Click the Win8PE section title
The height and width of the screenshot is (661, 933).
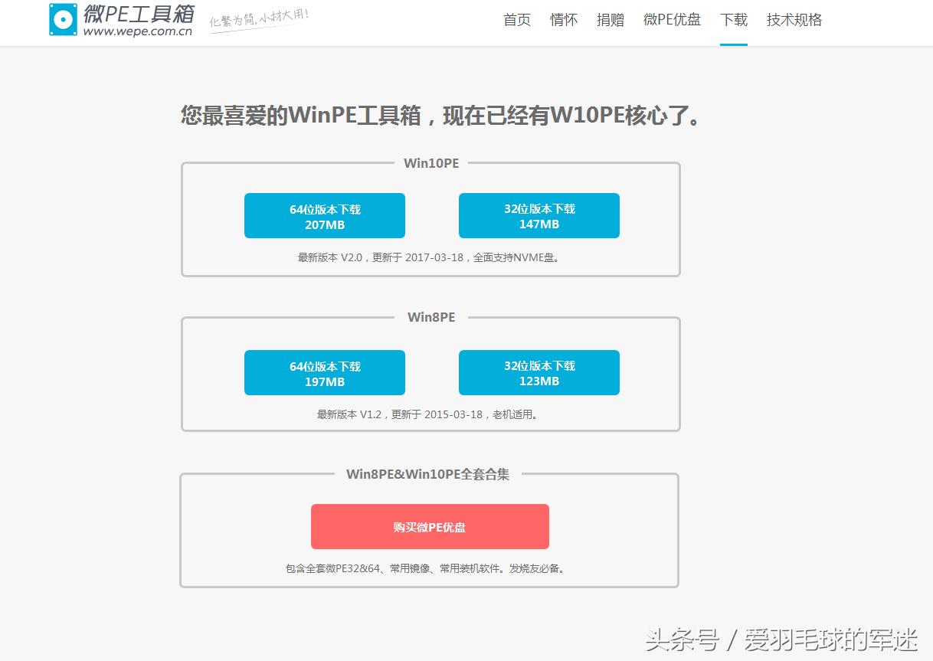pyautogui.click(x=430, y=317)
